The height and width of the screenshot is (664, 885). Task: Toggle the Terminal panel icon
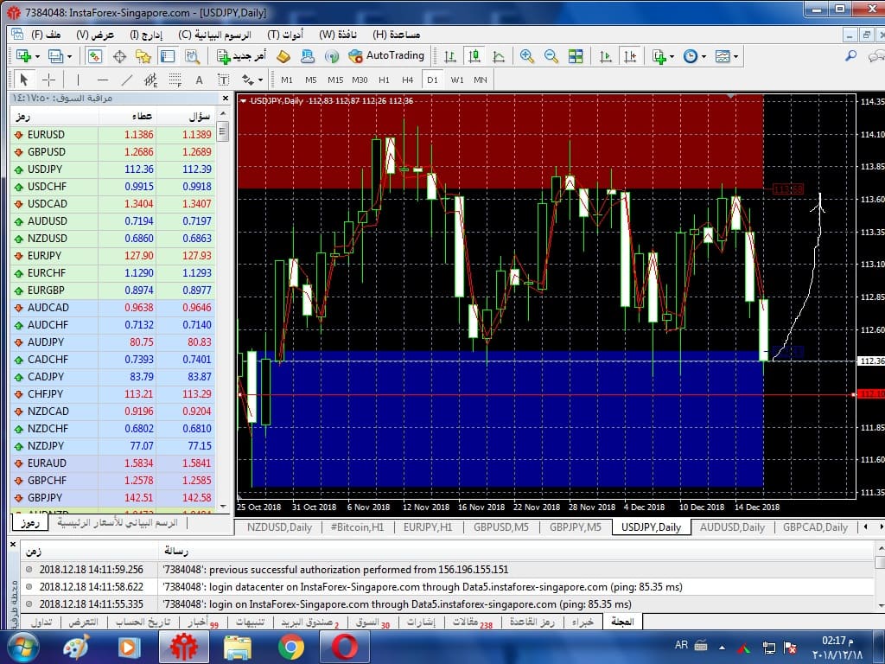168,56
